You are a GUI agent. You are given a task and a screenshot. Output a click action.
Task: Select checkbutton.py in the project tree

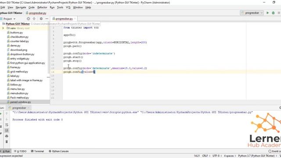pos(19,37)
